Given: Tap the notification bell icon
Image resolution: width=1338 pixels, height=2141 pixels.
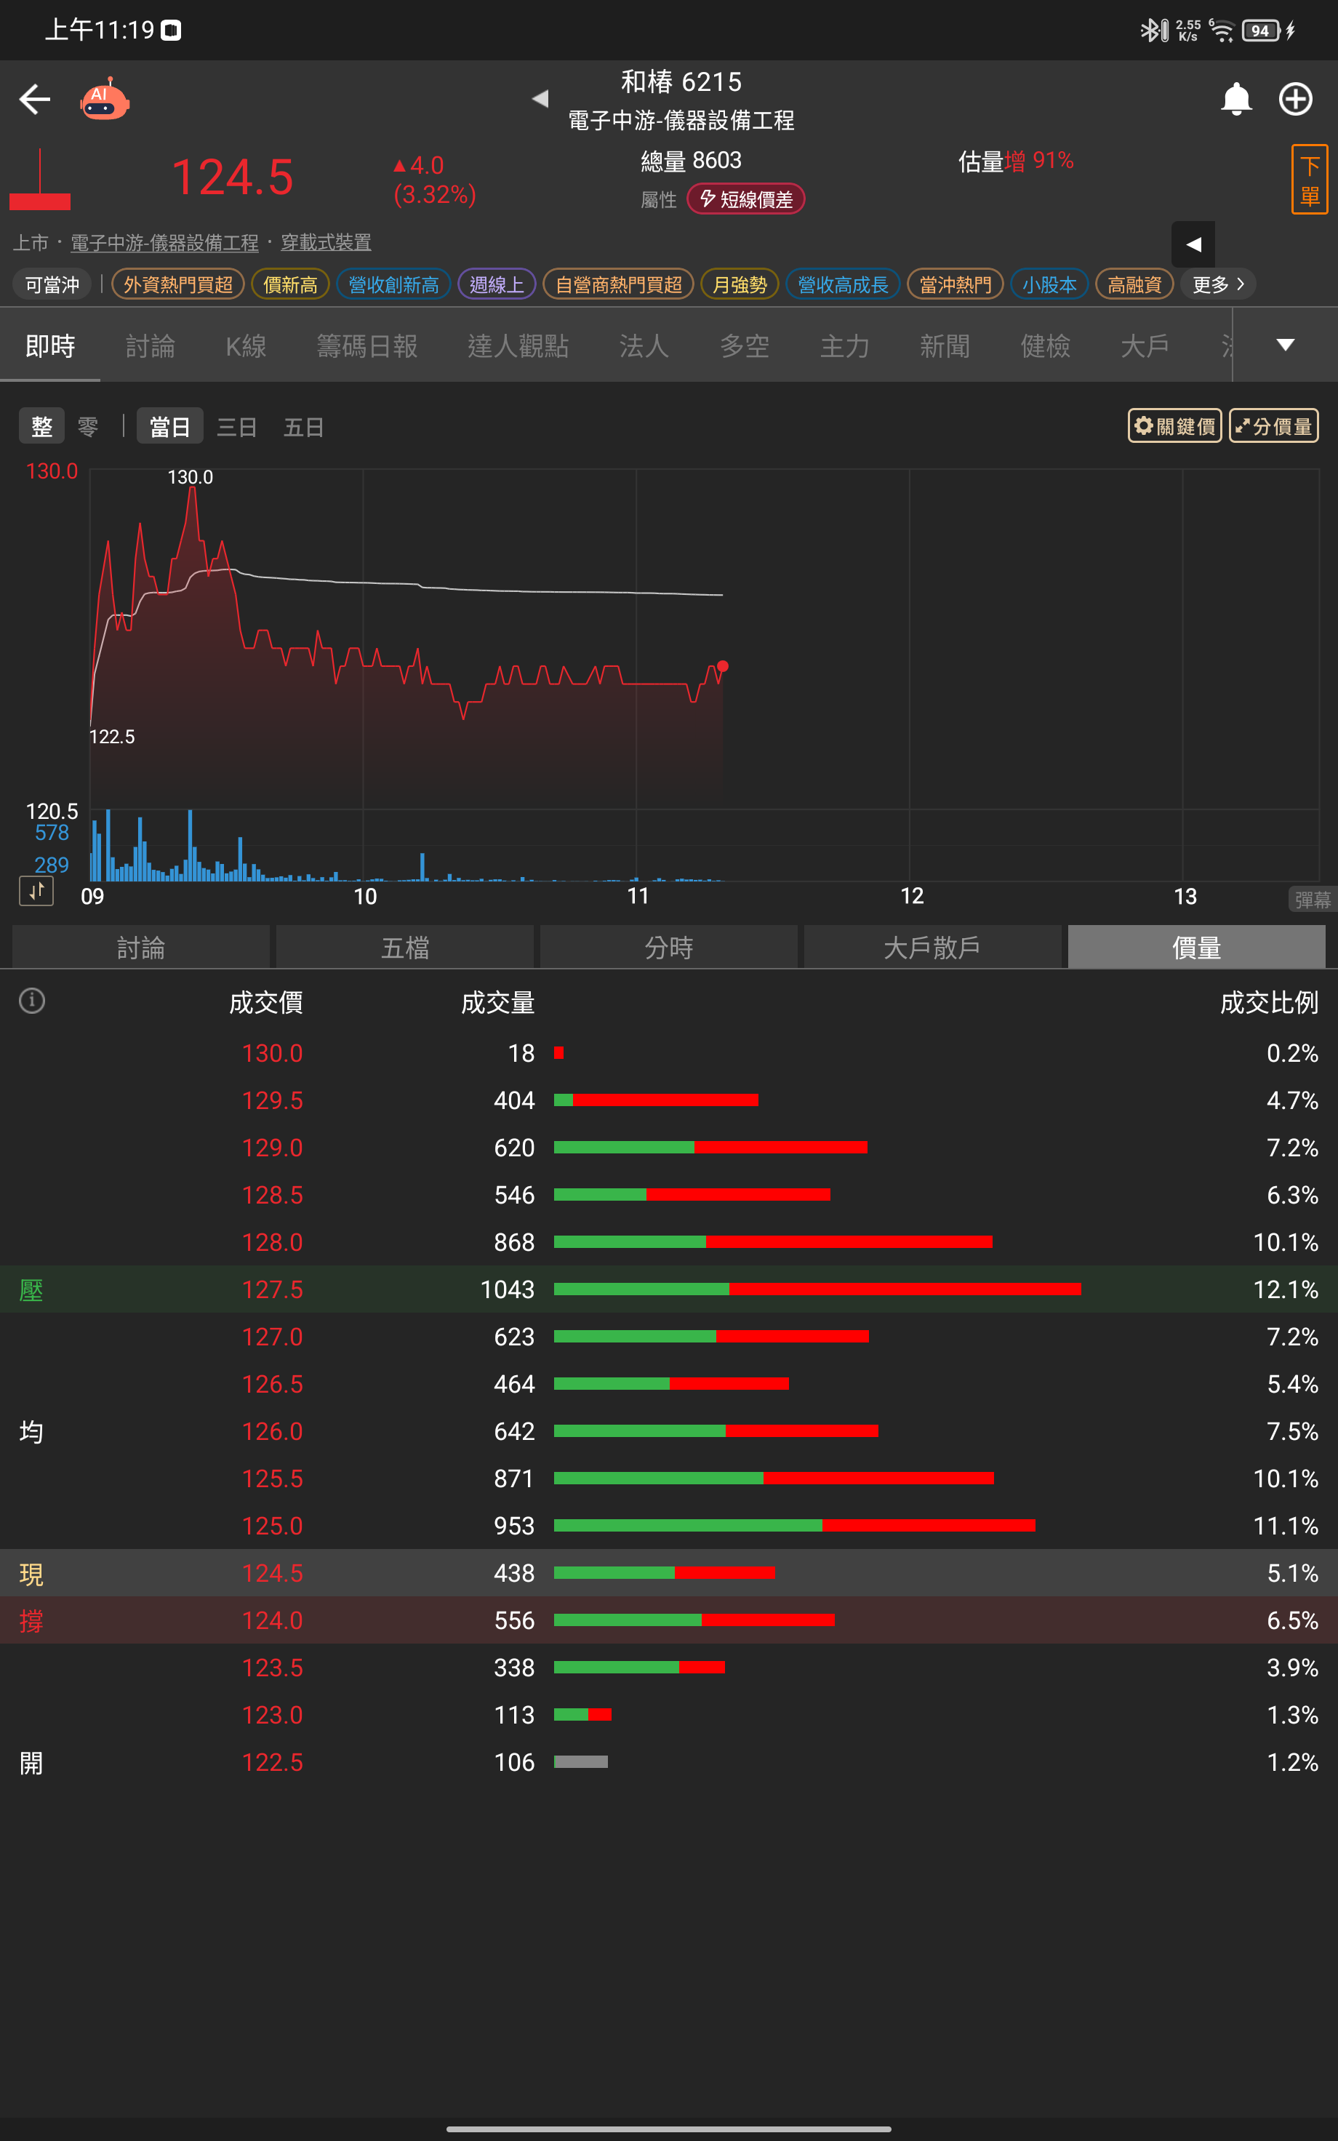Looking at the screenshot, I should (1235, 99).
